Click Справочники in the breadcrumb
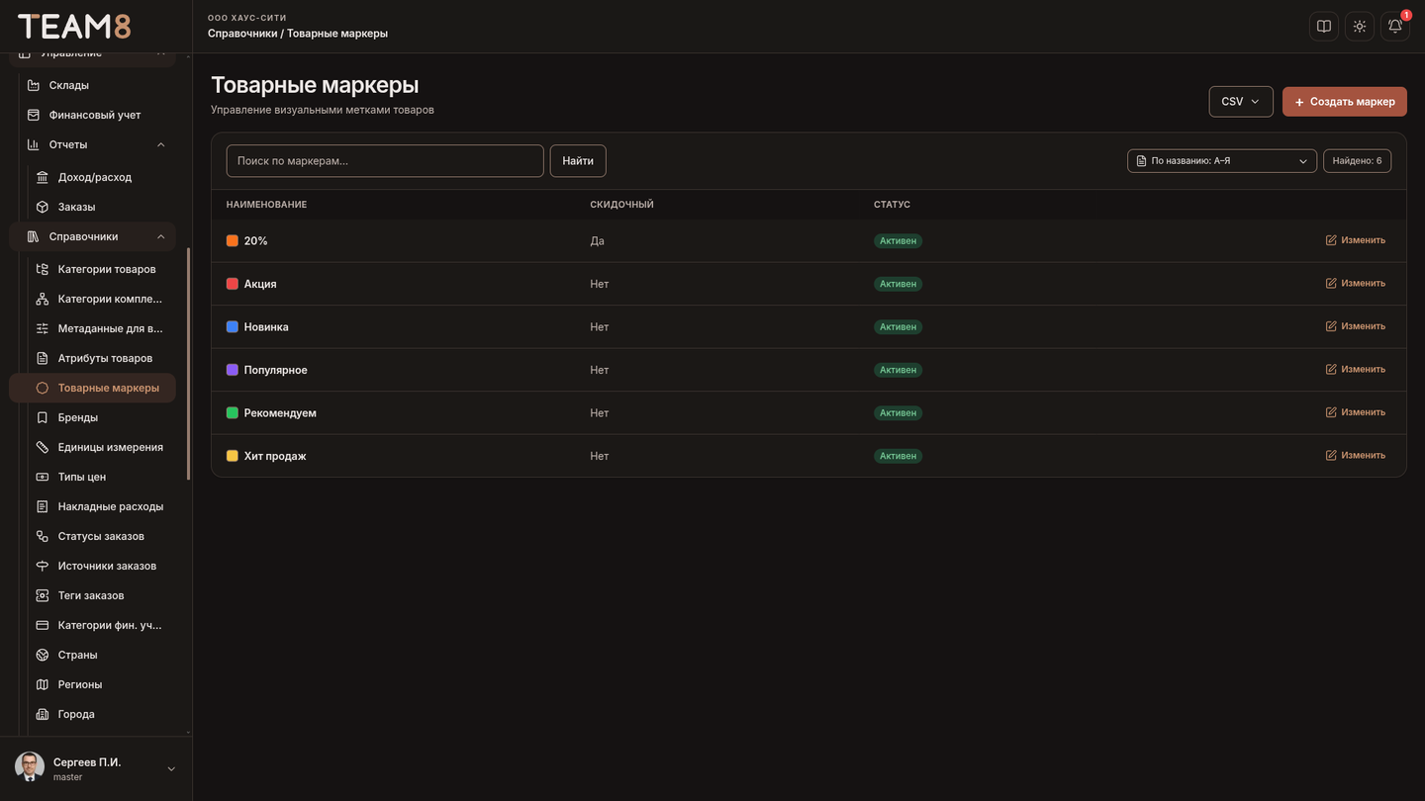The height and width of the screenshot is (801, 1425). [x=242, y=34]
